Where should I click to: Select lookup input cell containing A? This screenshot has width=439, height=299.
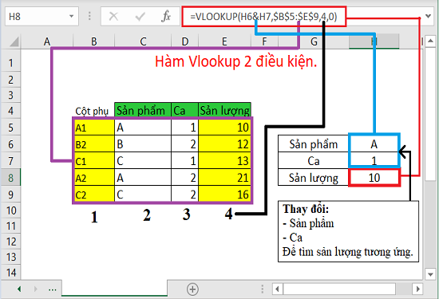(x=374, y=144)
